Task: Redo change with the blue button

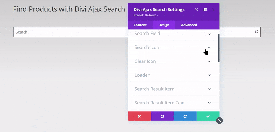Action: pos(185,116)
